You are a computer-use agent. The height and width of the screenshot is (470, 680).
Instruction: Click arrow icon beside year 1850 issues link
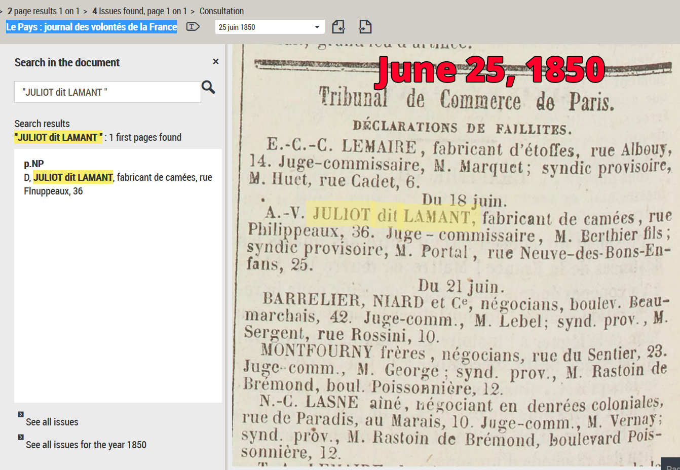pyautogui.click(x=21, y=437)
